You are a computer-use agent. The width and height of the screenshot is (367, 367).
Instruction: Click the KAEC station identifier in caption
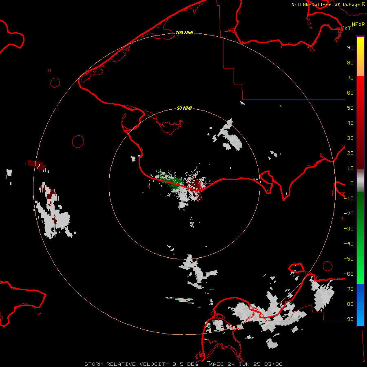point(218,364)
